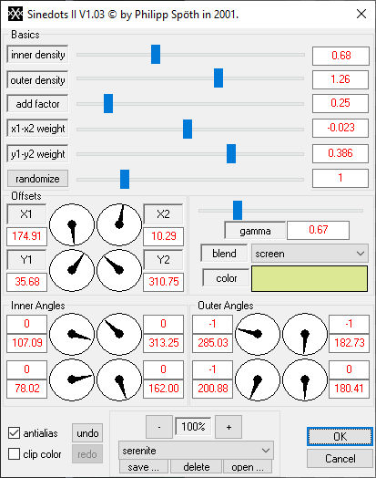Click the minus zoom button
The image size is (376, 478).
click(159, 427)
